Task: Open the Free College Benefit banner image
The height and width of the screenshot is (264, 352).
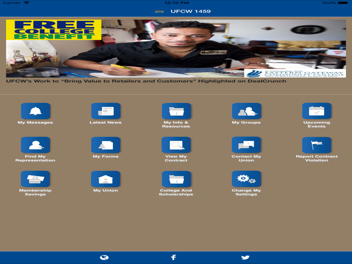Action: click(176, 49)
